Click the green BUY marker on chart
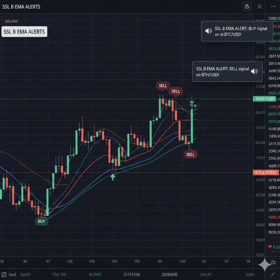Image resolution: width=280 pixels, height=280 pixels. point(42,221)
